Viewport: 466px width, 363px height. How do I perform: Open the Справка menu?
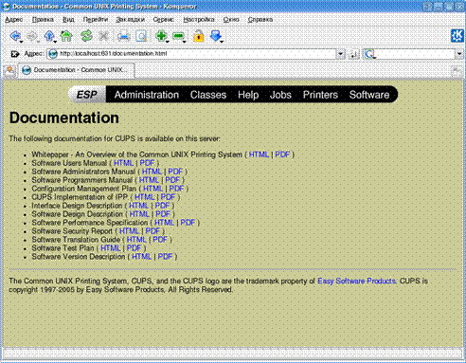click(260, 20)
